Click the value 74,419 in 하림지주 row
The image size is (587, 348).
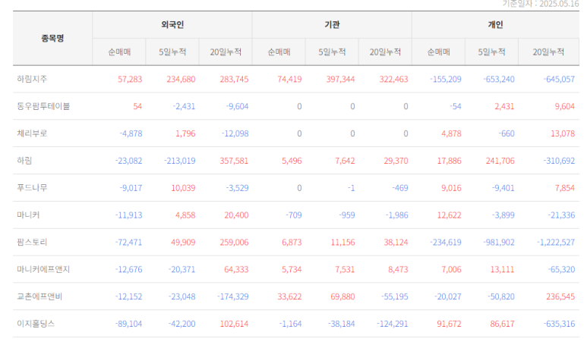(x=289, y=80)
